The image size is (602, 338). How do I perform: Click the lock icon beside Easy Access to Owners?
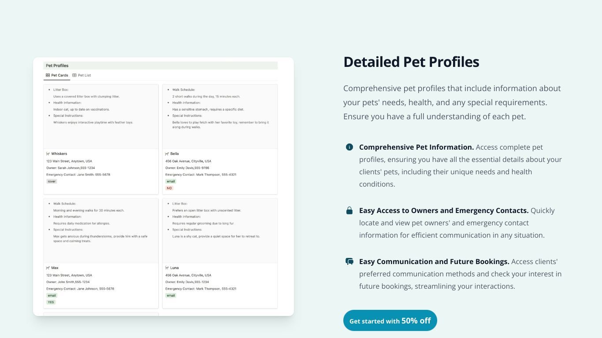349,210
